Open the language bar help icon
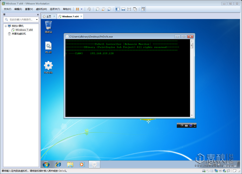Image resolution: width=242 pixels, height=174 pixels. [191, 125]
